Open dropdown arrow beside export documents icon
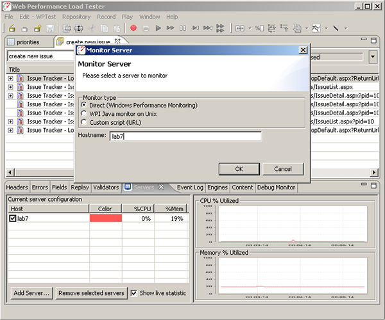 (x=307, y=28)
